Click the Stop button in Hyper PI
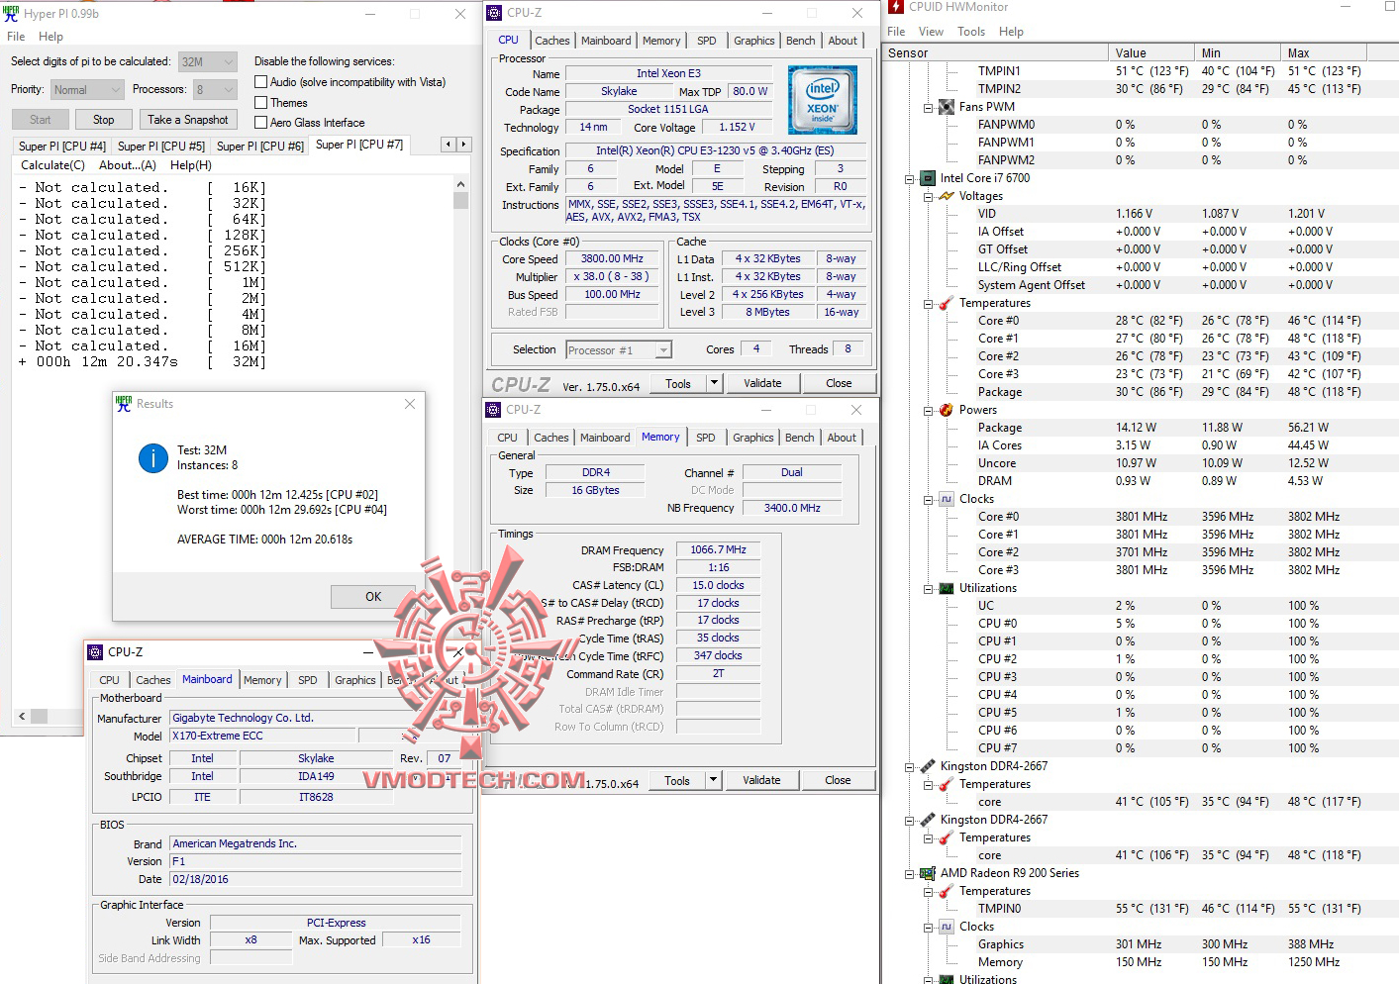 (104, 120)
